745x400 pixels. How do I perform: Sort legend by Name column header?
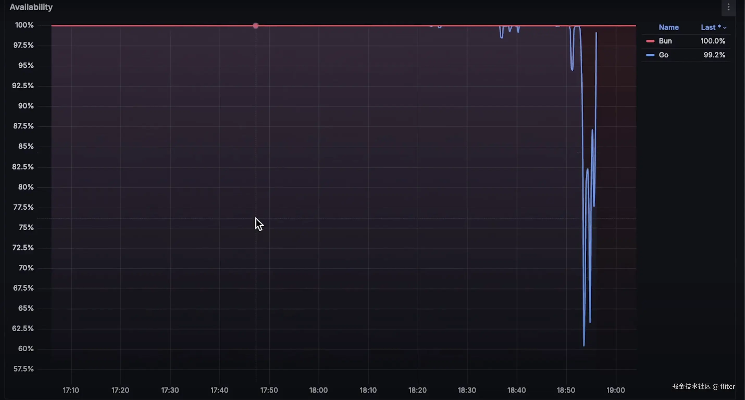click(668, 28)
